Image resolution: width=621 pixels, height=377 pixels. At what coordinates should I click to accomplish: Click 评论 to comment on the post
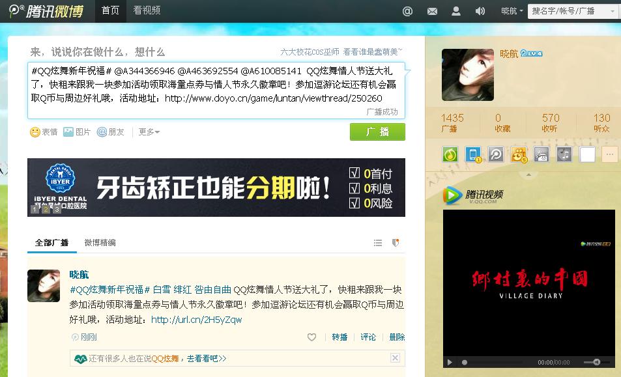pyautogui.click(x=368, y=337)
